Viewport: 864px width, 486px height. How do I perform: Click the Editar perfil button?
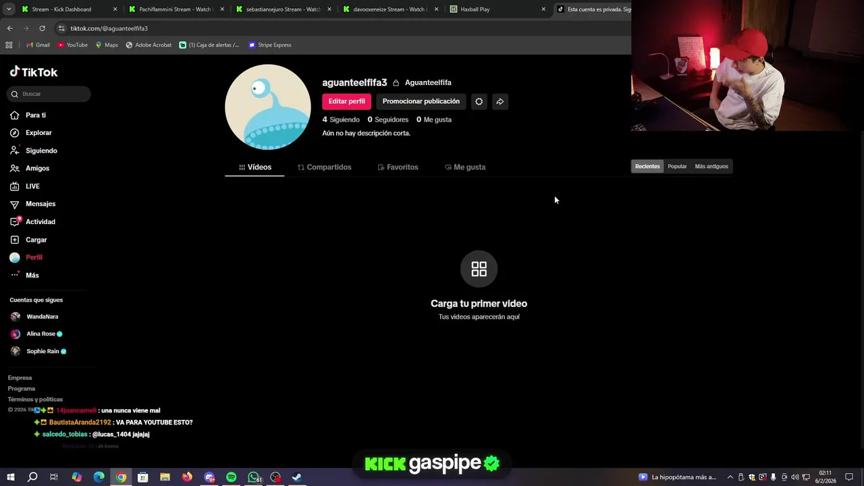coord(347,101)
